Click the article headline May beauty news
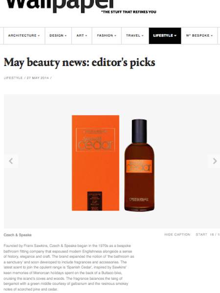Screen dimensions: 220x293 click(x=80, y=63)
